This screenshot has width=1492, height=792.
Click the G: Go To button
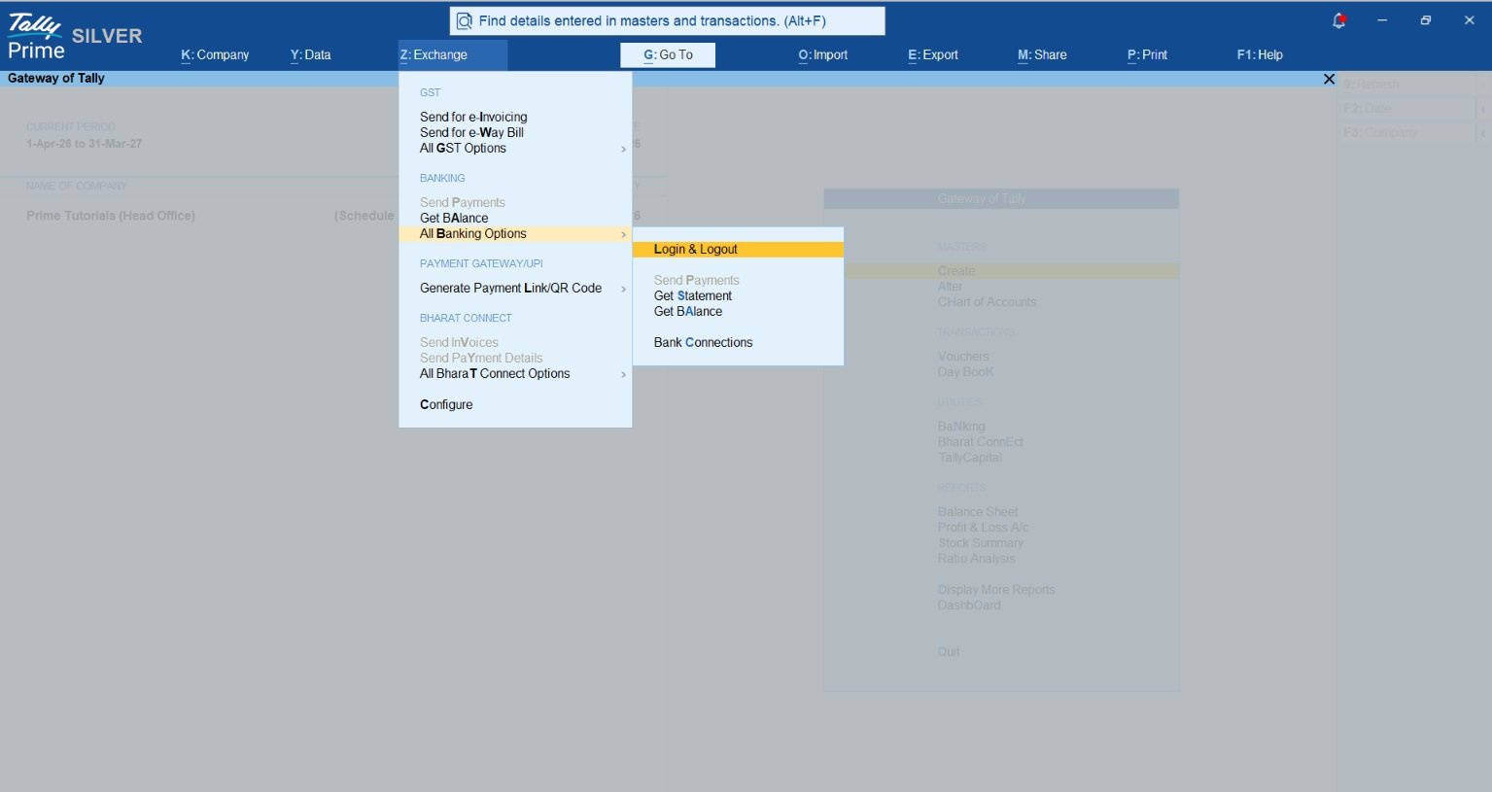668,55
